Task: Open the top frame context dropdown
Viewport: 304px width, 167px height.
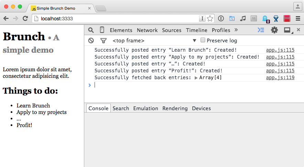Action: pyautogui.click(x=154, y=40)
